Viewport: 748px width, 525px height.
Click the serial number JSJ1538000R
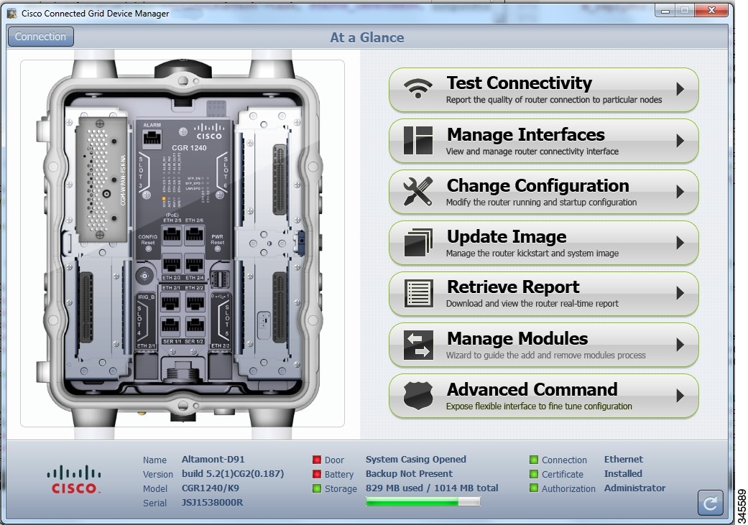coord(212,502)
